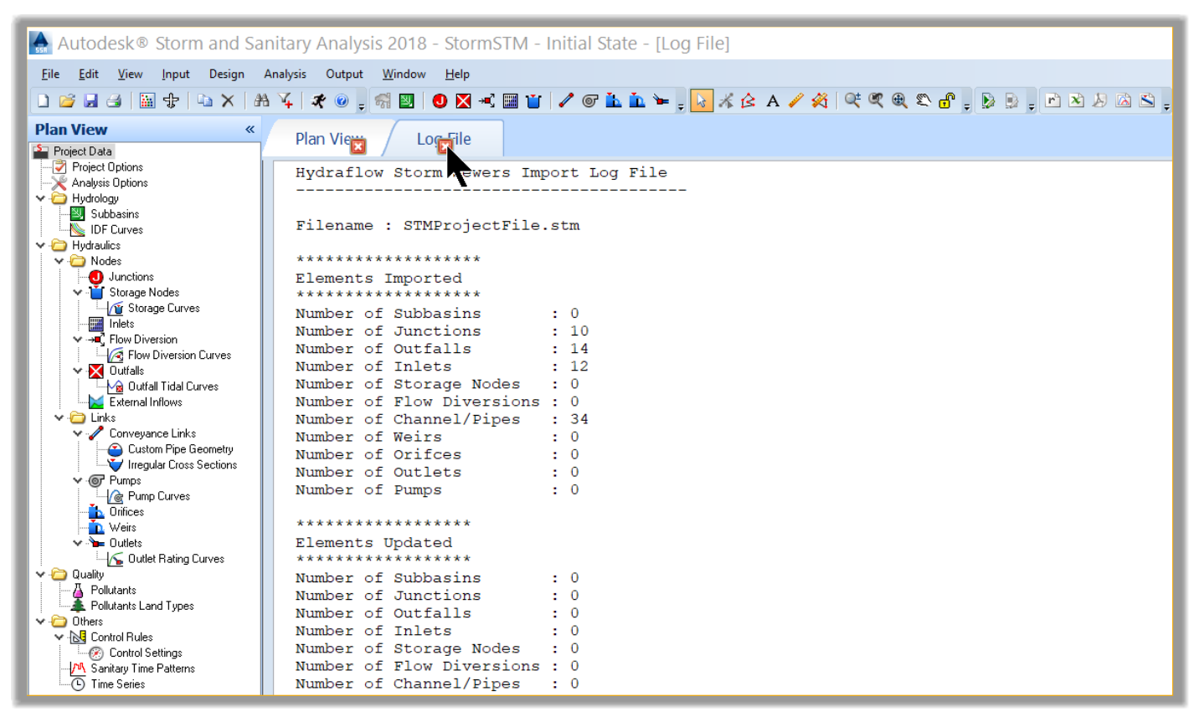Select Project Options in the tree
The image size is (1199, 722).
[107, 167]
